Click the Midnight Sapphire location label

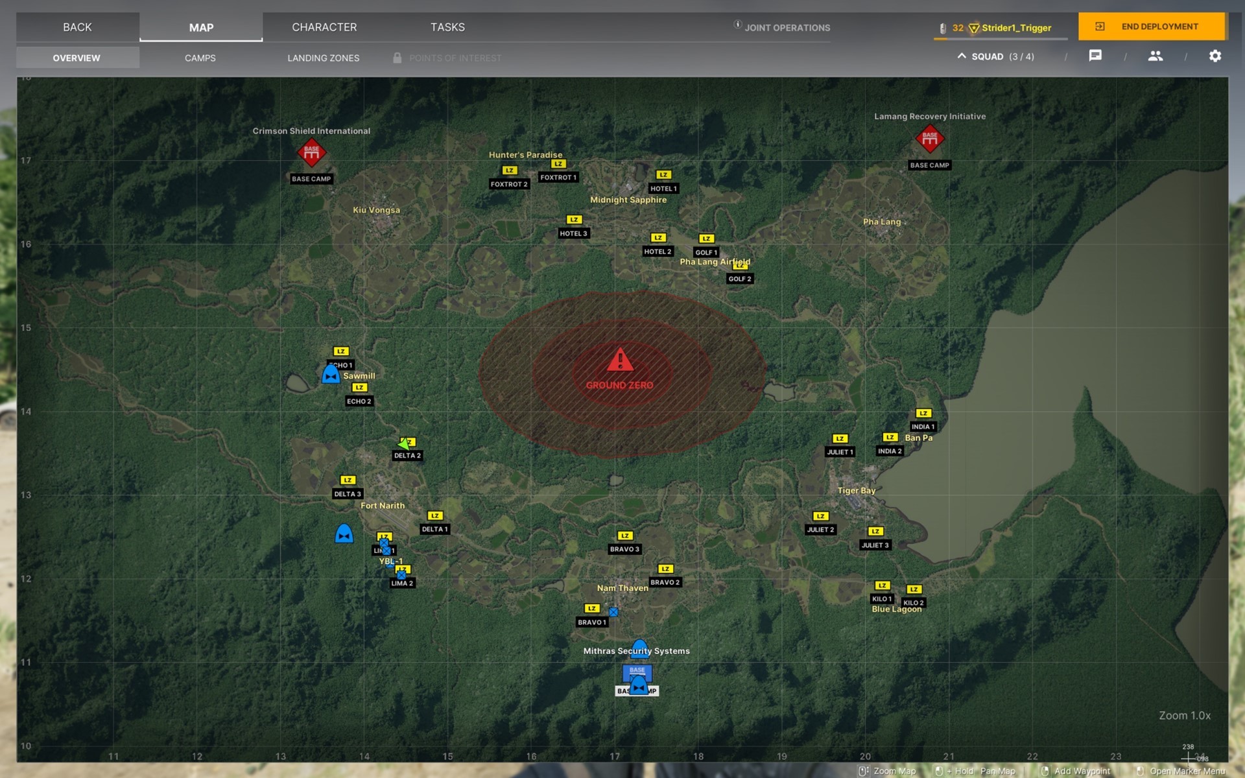[x=628, y=200]
